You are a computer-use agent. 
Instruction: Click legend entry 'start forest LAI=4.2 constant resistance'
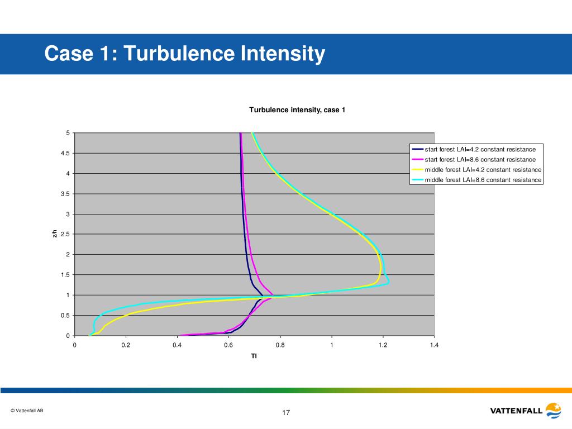(480, 149)
